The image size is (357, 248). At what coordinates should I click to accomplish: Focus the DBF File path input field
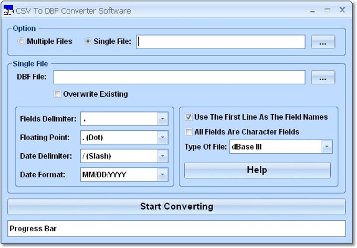(179, 77)
